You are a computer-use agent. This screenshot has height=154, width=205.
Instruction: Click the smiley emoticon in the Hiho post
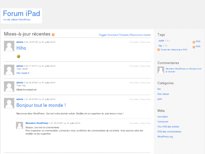(x=18, y=56)
